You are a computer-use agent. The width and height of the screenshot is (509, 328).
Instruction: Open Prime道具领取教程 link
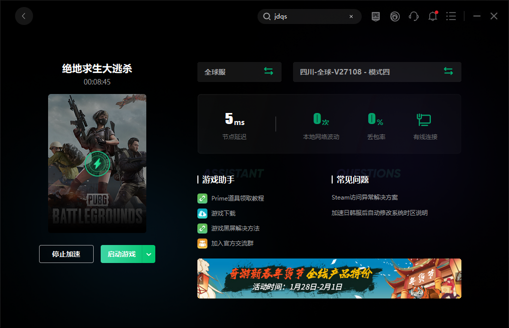coord(237,198)
